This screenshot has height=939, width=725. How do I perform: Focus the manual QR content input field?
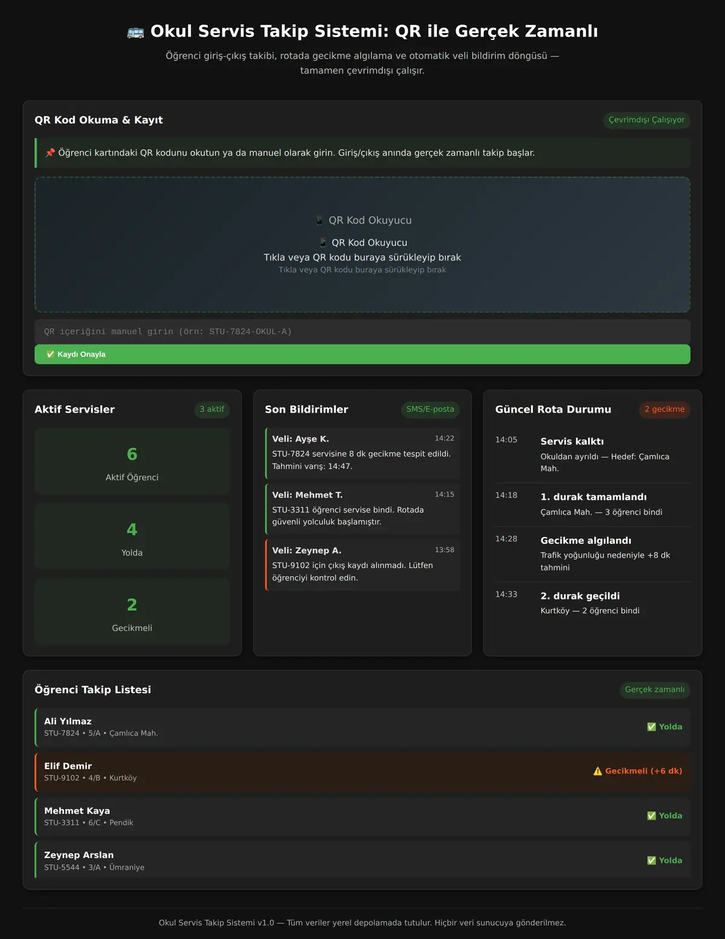(x=362, y=332)
